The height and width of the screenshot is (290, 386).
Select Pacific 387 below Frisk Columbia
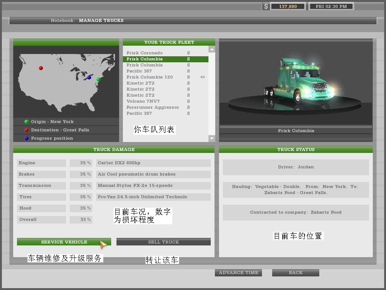point(139,71)
